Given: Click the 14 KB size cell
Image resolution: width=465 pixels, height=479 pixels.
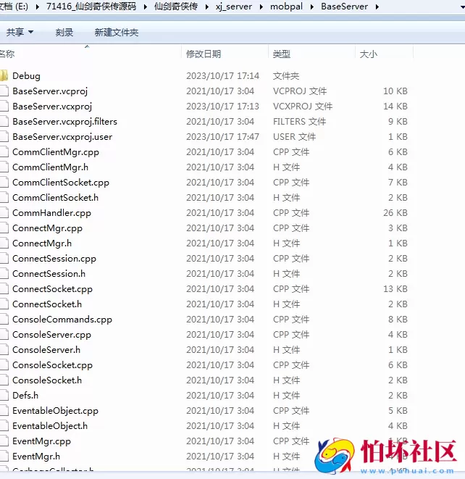Looking at the screenshot, I should (395, 107).
